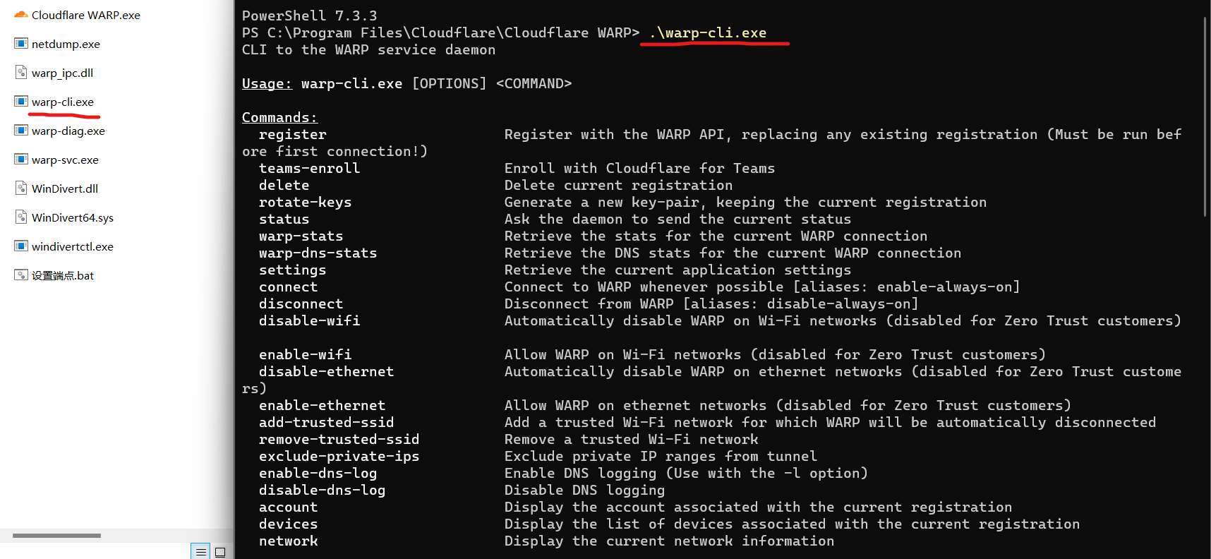Click the WinDivert.dll file icon
The height and width of the screenshot is (559, 1211).
[x=20, y=188]
